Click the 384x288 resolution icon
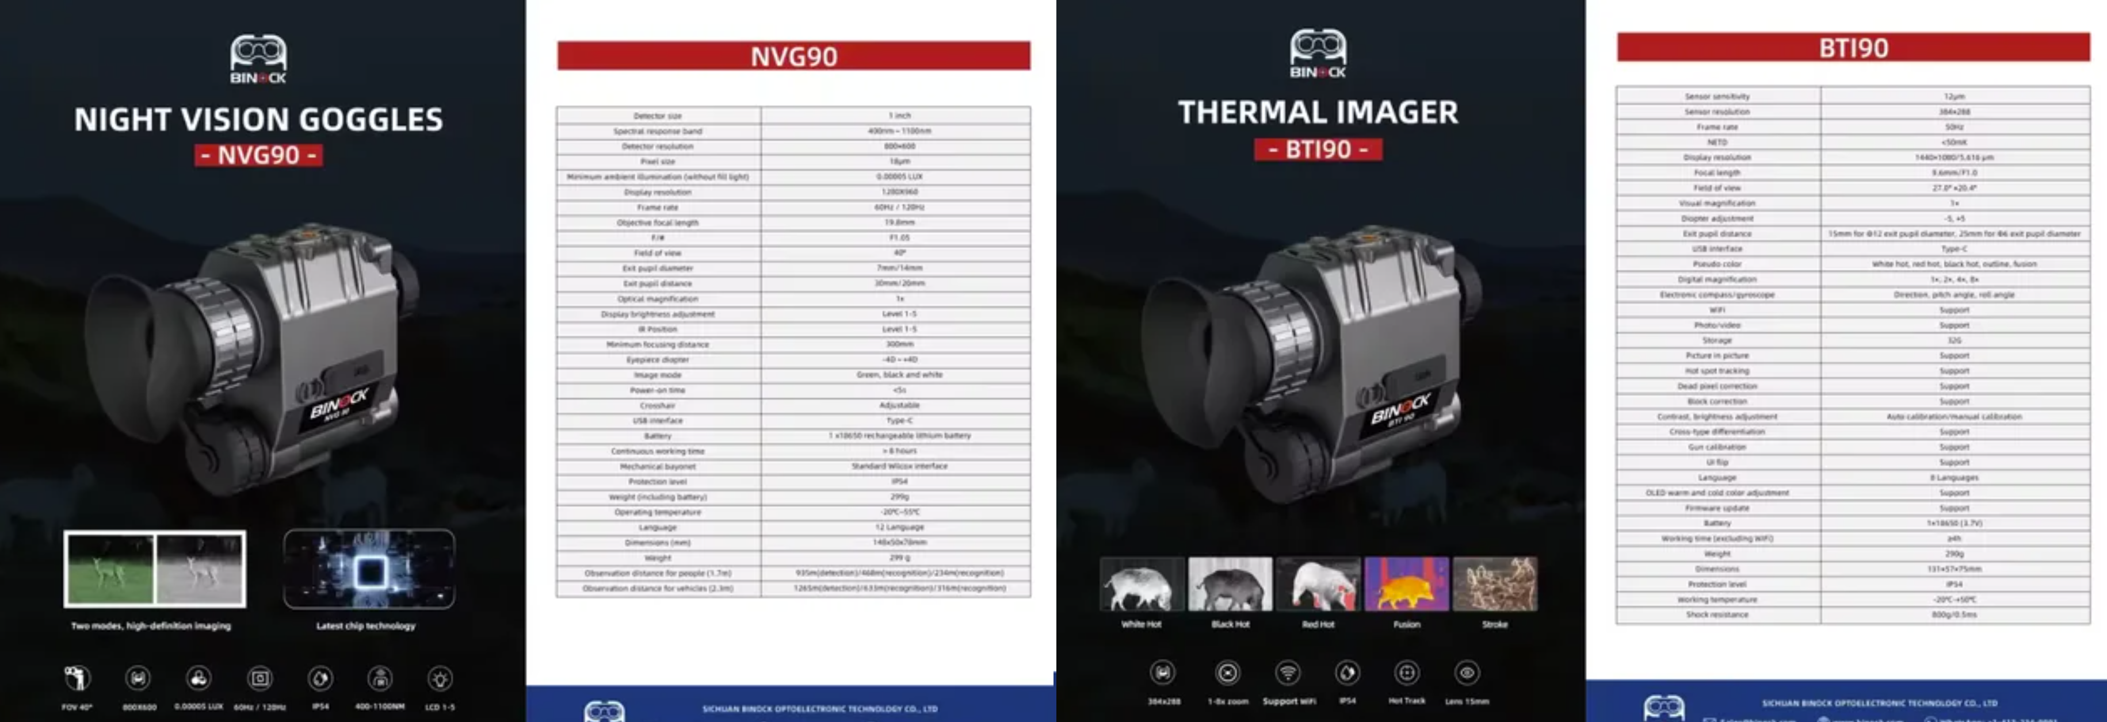The image size is (2107, 722). pos(1163,673)
